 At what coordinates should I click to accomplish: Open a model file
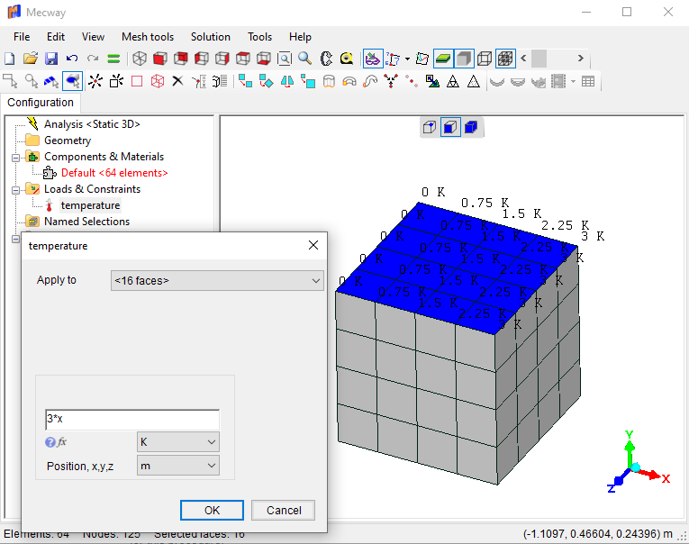point(31,59)
